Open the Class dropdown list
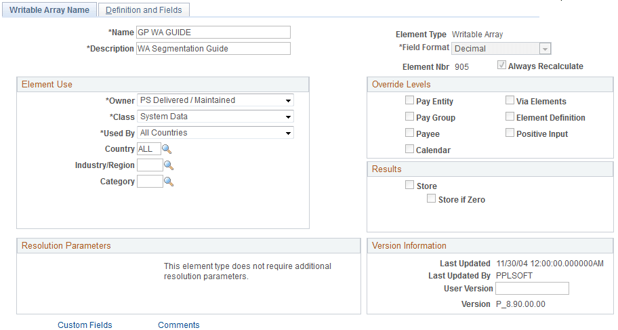 215,117
